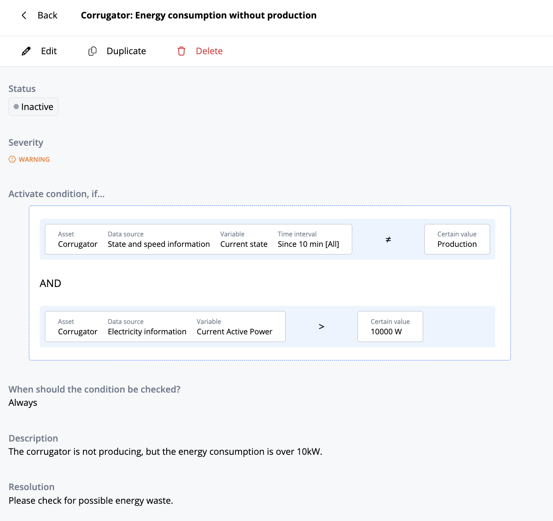Open Edit mode for this rule
The width and height of the screenshot is (553, 521).
(x=48, y=51)
